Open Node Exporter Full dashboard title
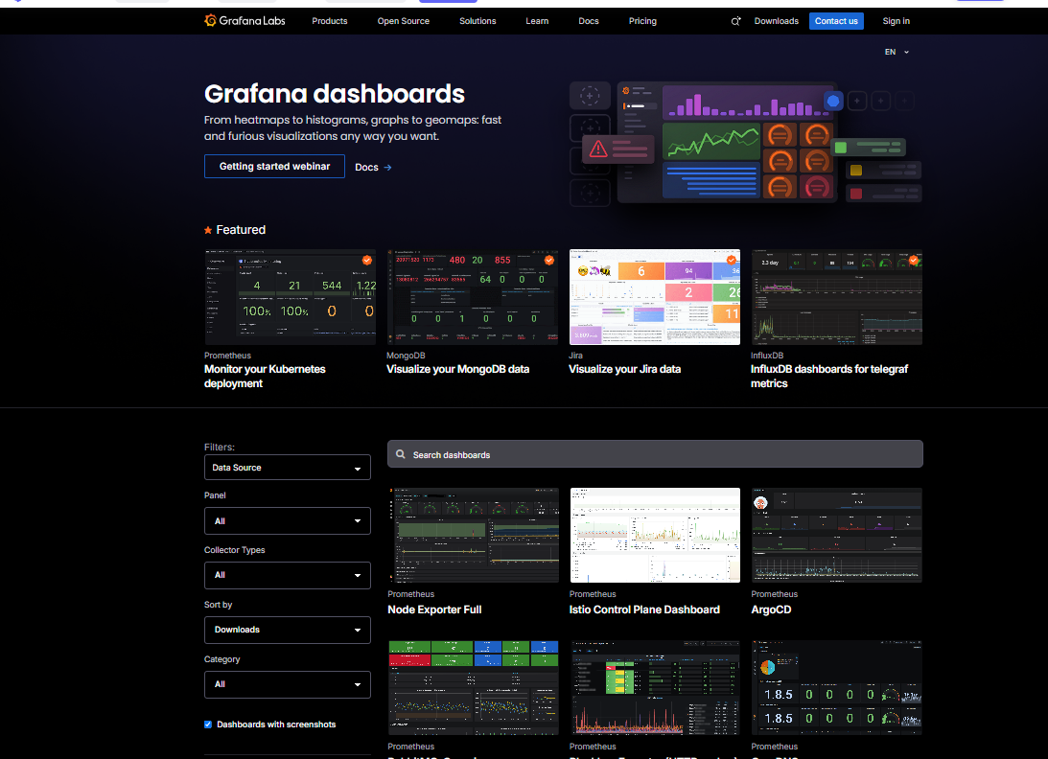The image size is (1048, 759). coord(434,609)
